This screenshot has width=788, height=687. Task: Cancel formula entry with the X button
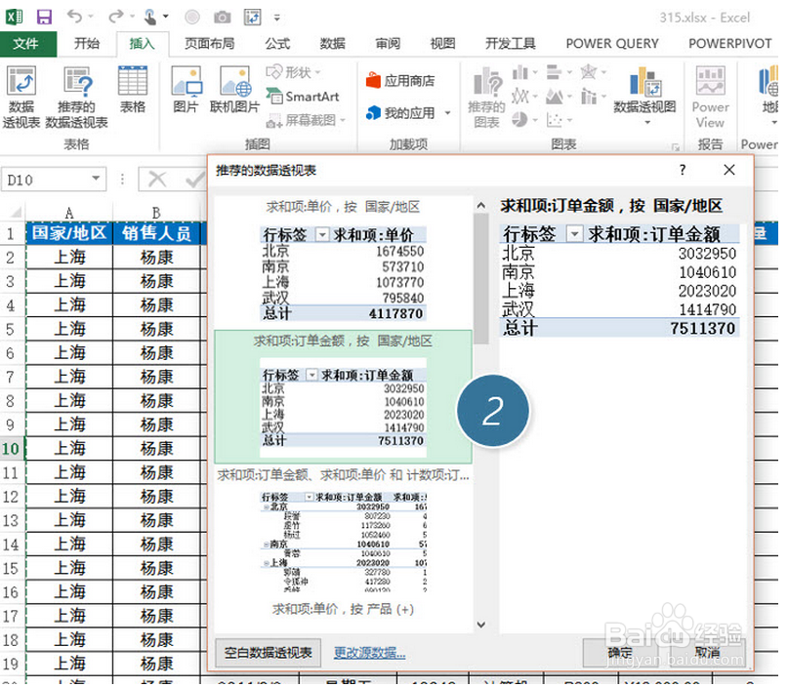[157, 179]
